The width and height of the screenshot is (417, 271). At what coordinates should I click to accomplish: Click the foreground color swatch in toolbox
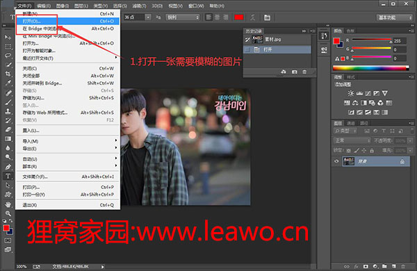click(6, 228)
